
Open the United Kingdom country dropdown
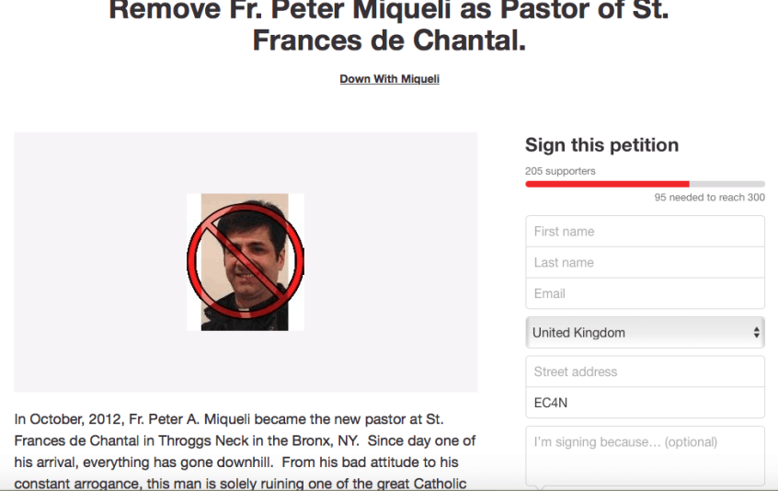[x=644, y=333]
